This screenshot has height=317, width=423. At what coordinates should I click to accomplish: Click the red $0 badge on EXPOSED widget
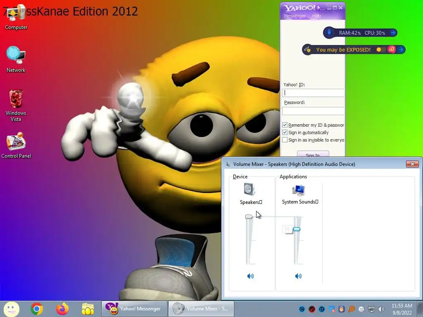point(392,50)
